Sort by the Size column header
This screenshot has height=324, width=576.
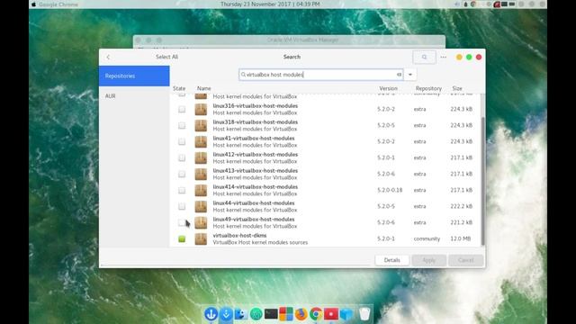[x=457, y=88]
